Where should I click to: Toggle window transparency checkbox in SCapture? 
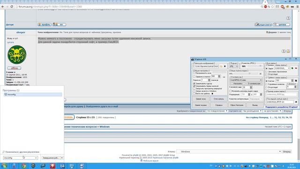pos(194,73)
